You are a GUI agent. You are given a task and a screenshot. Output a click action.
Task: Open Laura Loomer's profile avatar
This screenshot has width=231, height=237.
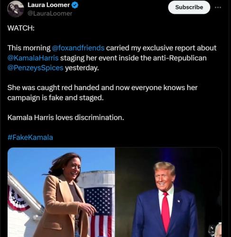pyautogui.click(x=16, y=9)
